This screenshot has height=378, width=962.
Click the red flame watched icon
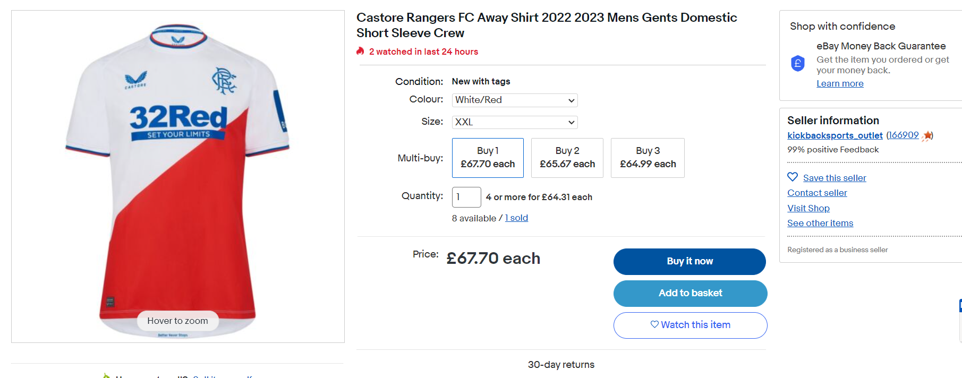pyautogui.click(x=360, y=51)
